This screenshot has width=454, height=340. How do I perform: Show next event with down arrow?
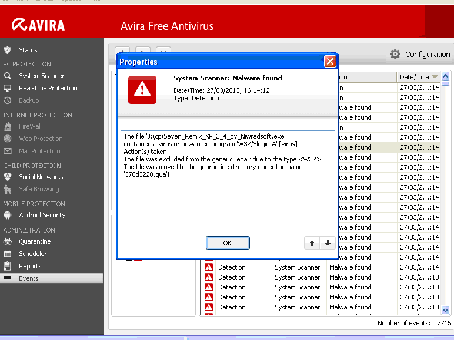(328, 243)
